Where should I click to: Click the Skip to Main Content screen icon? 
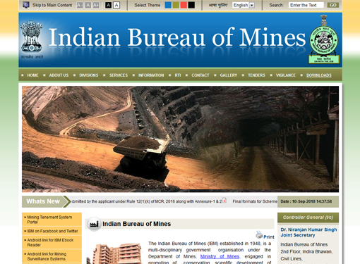tap(26, 5)
